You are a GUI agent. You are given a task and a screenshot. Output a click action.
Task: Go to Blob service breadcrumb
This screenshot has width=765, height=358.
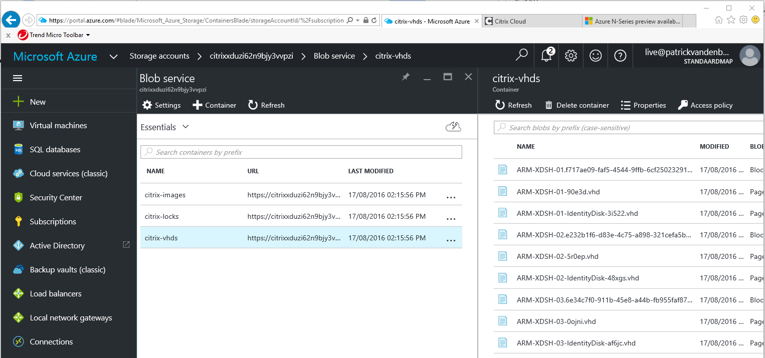click(x=334, y=56)
